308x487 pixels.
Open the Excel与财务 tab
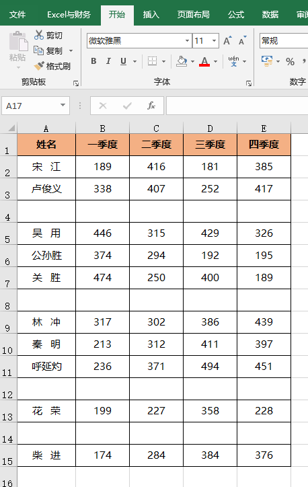pyautogui.click(x=69, y=15)
